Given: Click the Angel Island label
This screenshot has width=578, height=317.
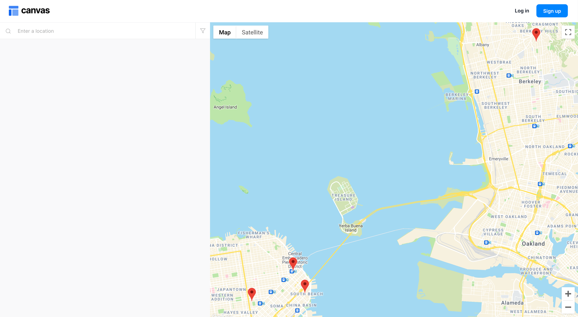Looking at the screenshot, I should 225,107.
